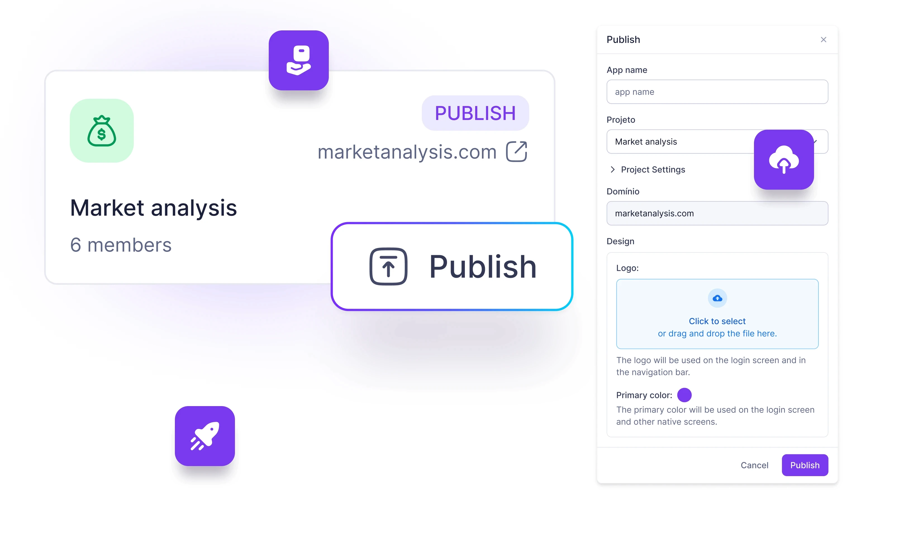
Task: Close the Publish dialog panel
Action: point(824,40)
